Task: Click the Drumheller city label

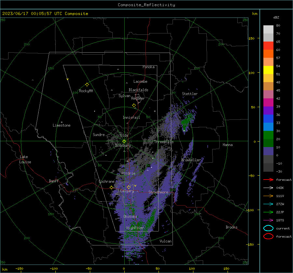Action: point(191,160)
